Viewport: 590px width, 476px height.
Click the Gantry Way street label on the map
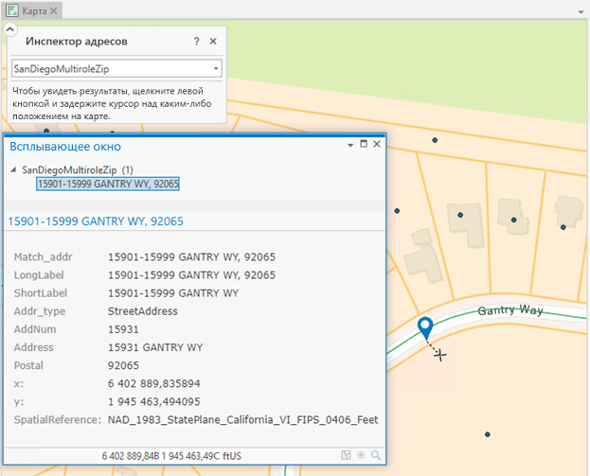[x=509, y=310]
